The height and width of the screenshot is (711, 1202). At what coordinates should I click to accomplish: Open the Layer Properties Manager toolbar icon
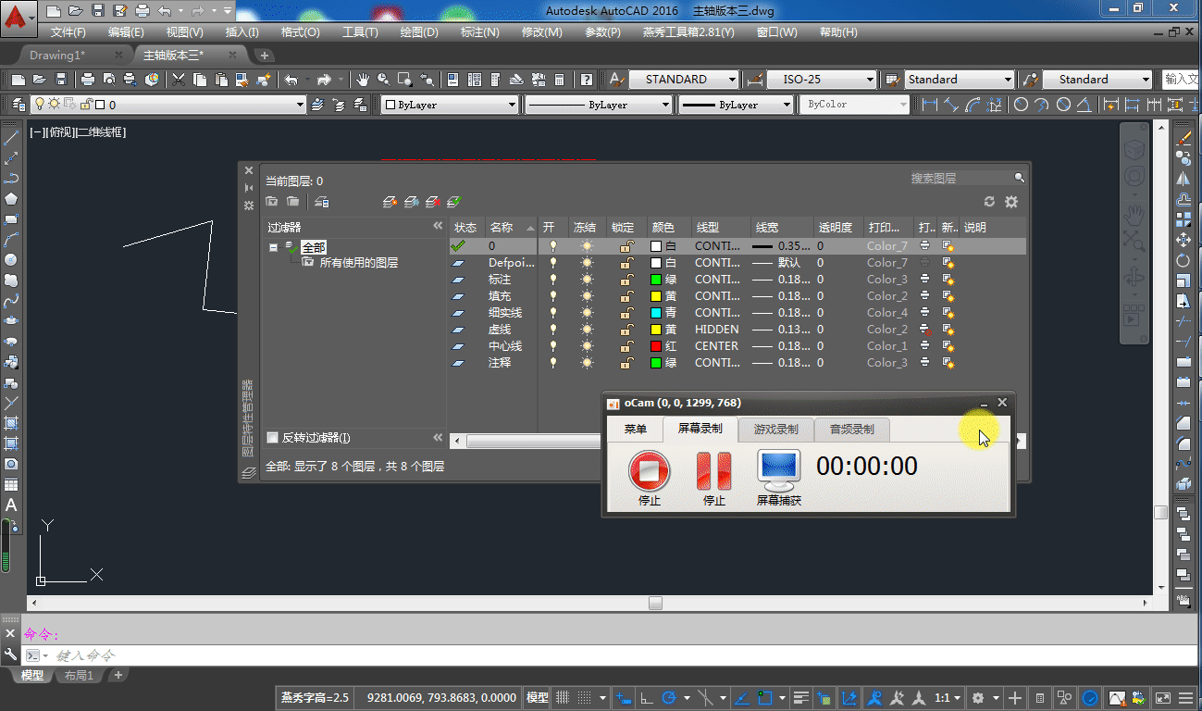click(17, 105)
